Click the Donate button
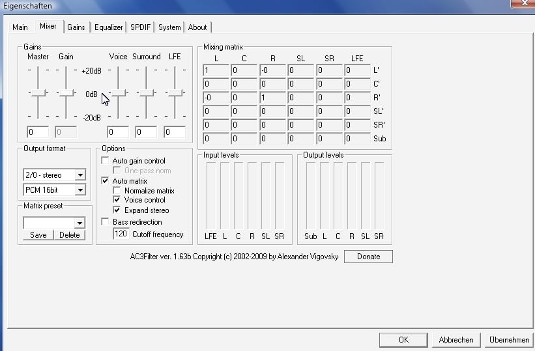Screen dimensions: 535x351 [368, 257]
